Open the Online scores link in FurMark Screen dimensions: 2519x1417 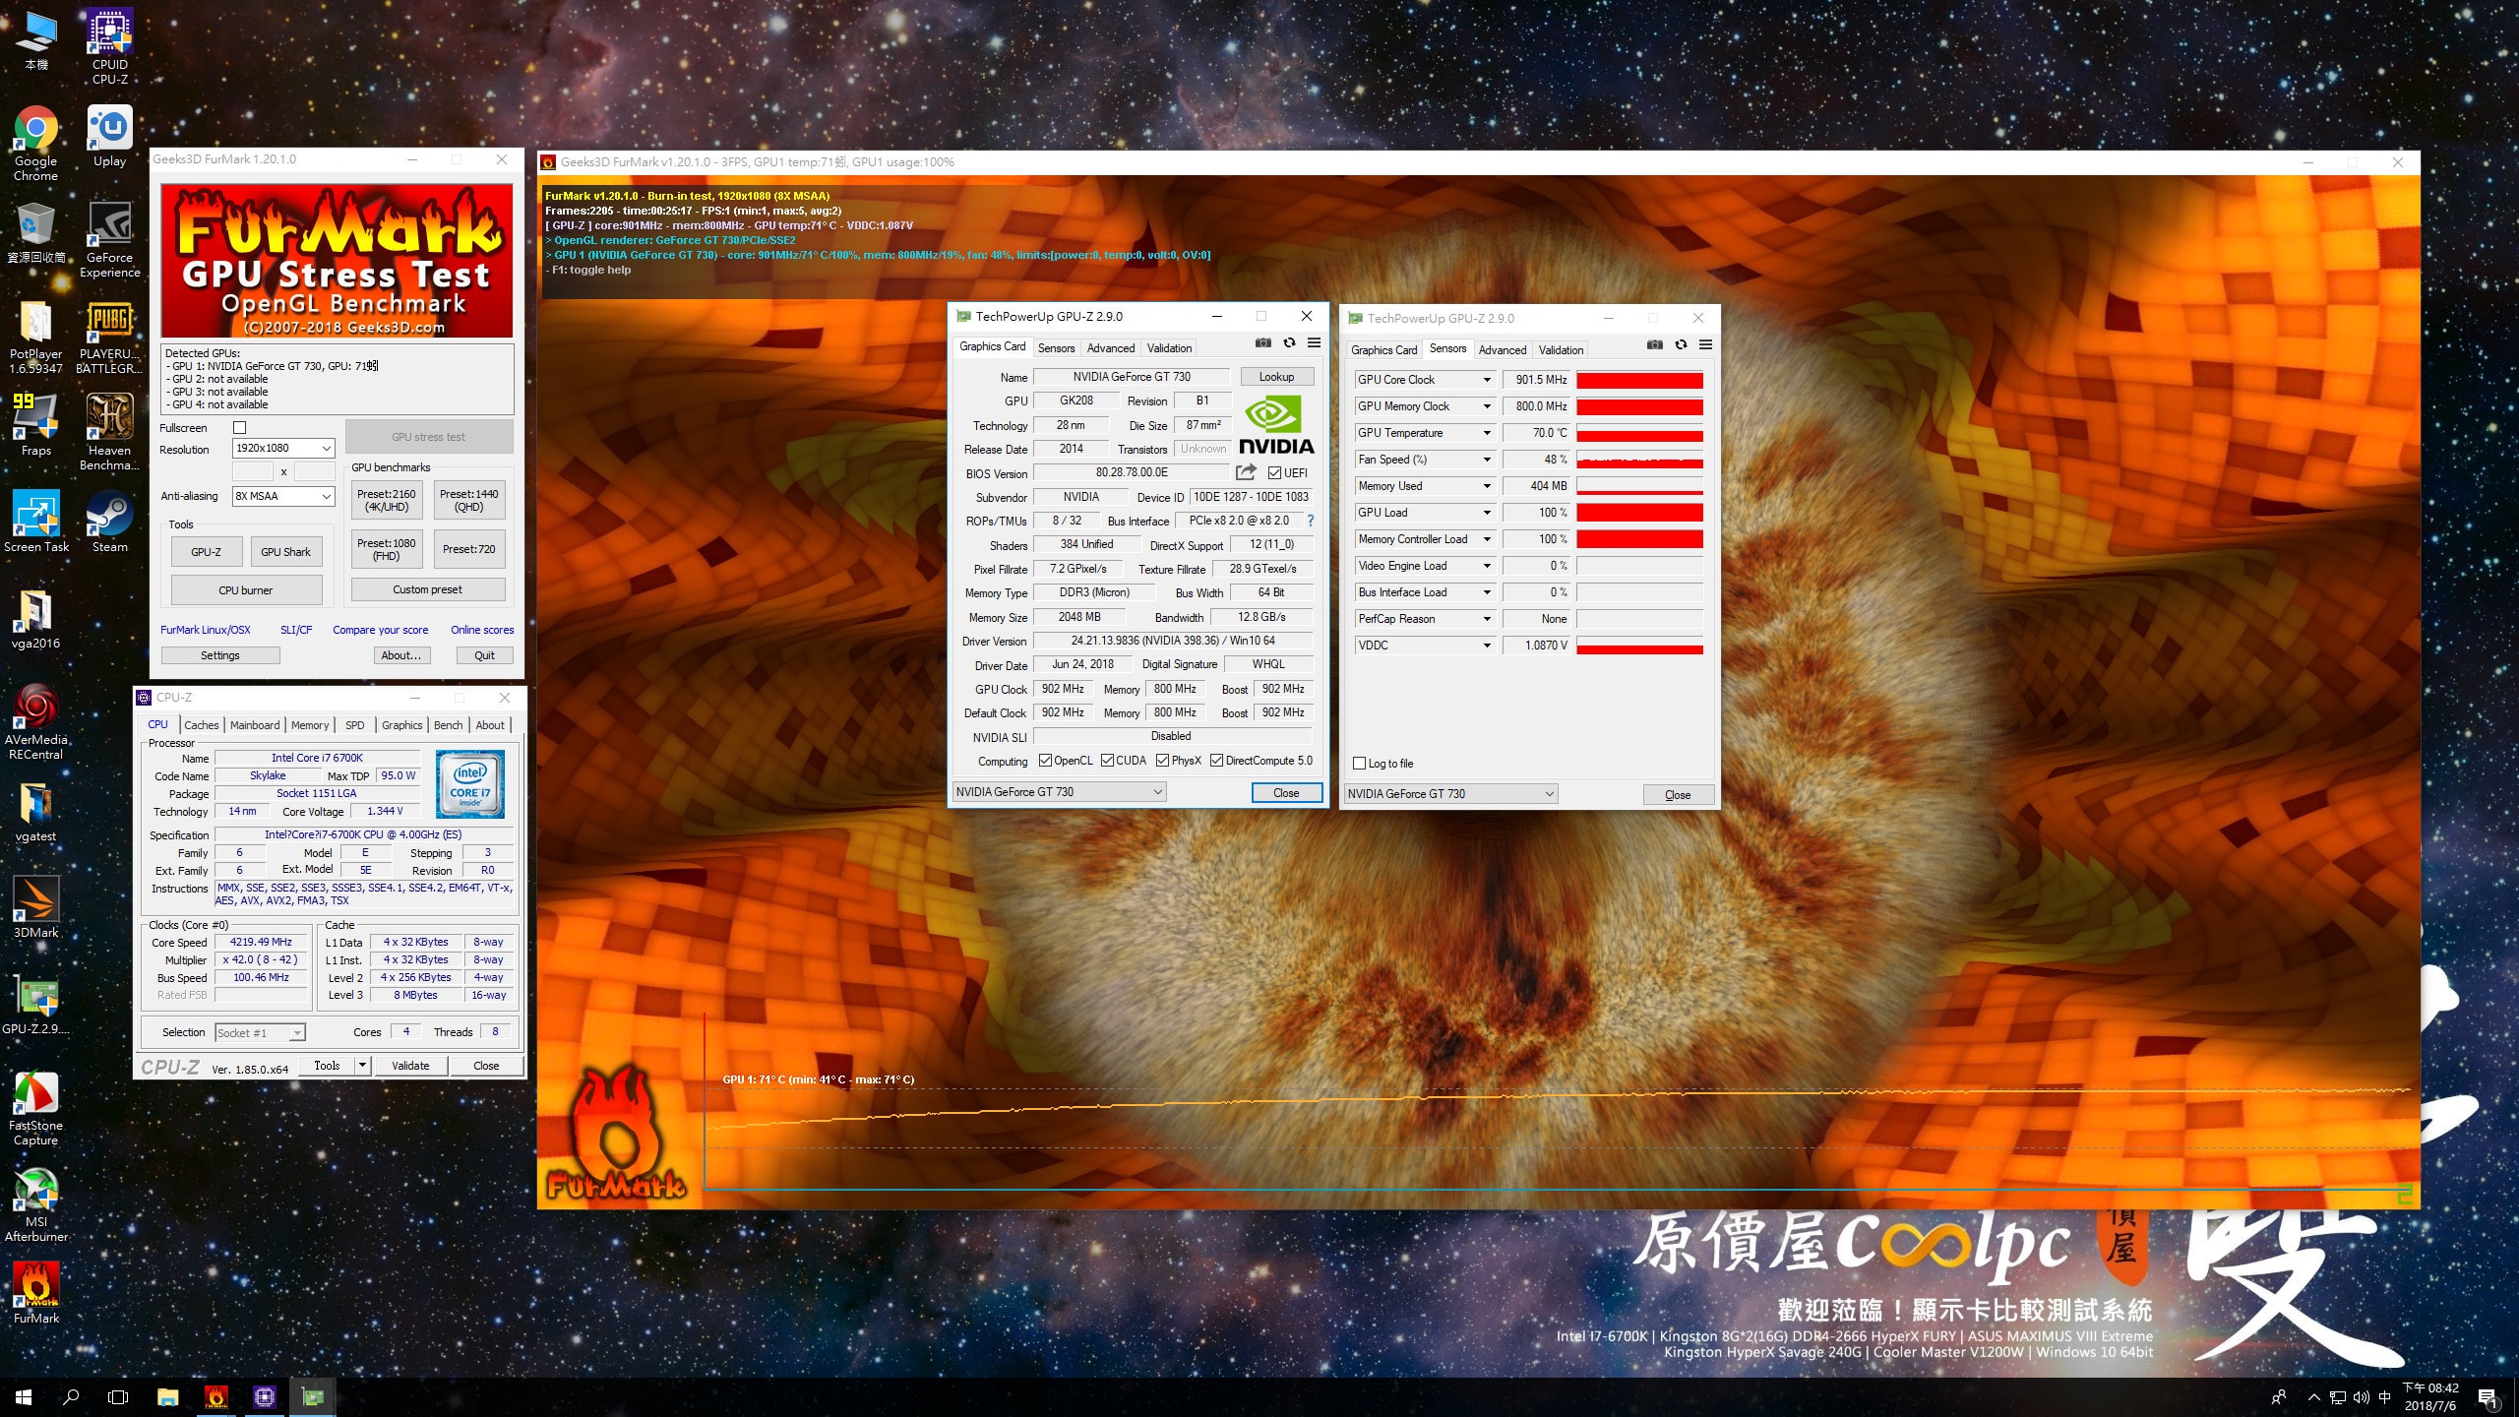(482, 630)
